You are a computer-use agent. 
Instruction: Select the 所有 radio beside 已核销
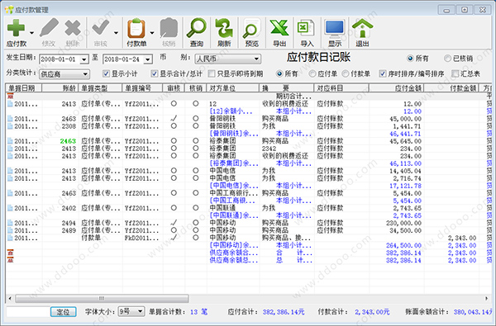pyautogui.click(x=410, y=58)
